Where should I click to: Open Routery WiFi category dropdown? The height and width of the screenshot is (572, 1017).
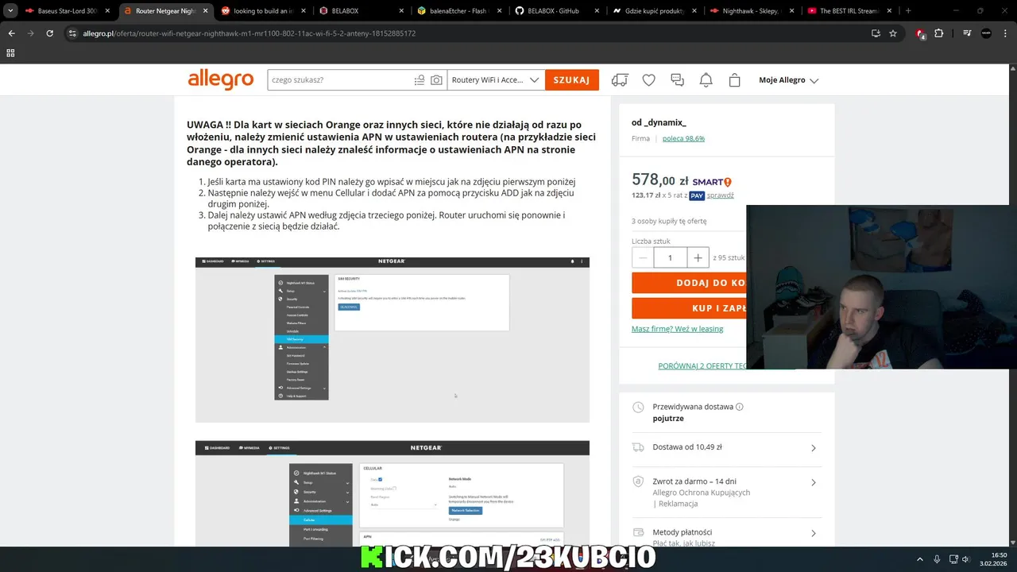click(x=496, y=80)
